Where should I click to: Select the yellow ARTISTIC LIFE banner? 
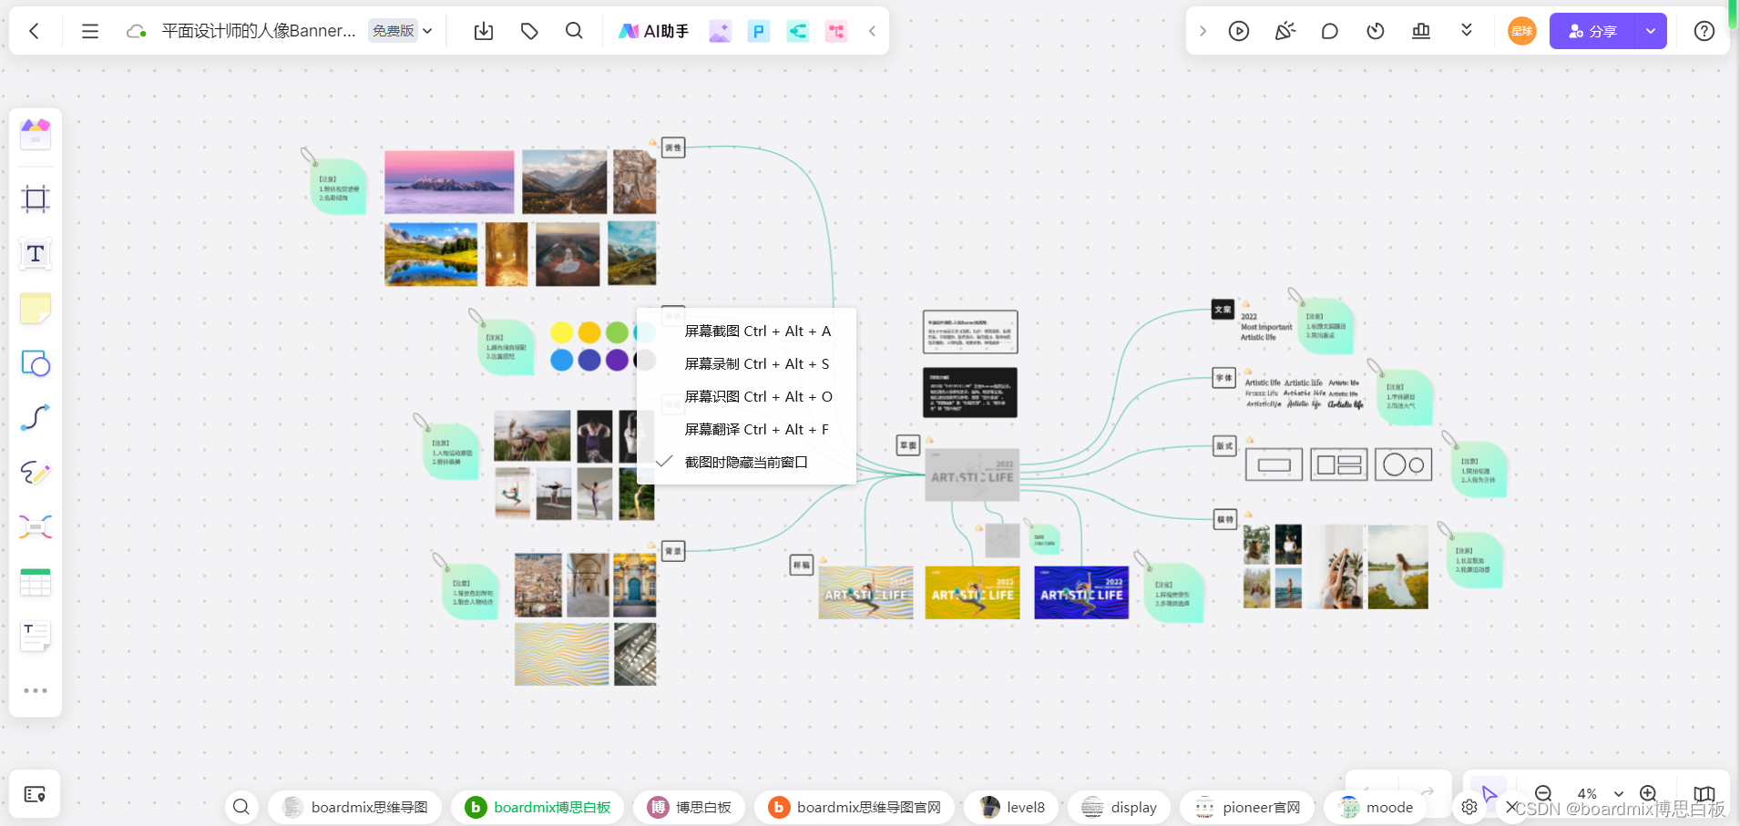(972, 593)
